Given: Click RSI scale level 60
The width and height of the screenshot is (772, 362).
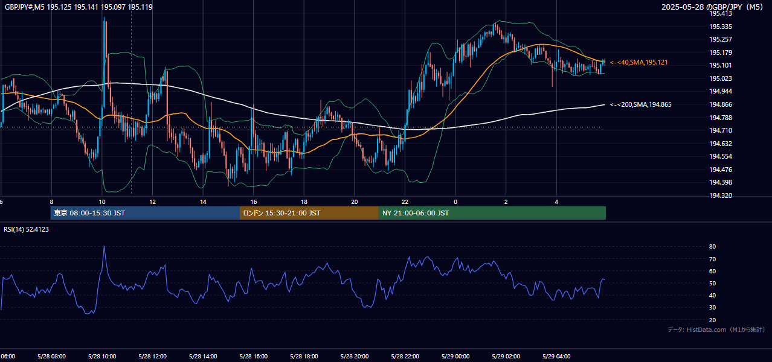Looking at the screenshot, I should tap(713, 271).
